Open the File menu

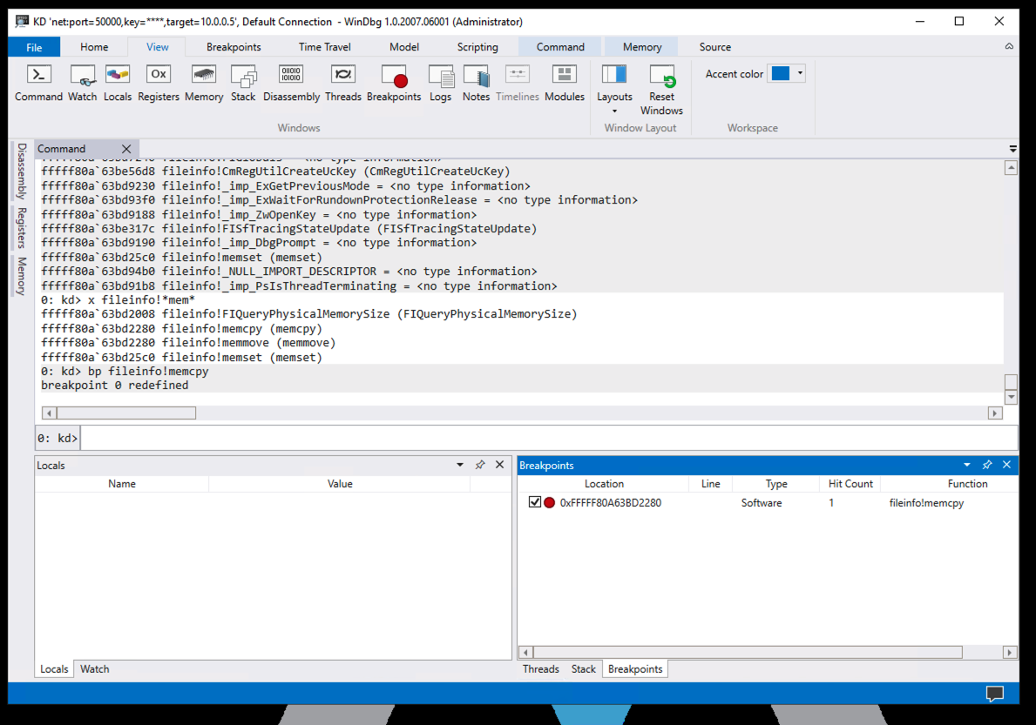click(x=34, y=47)
